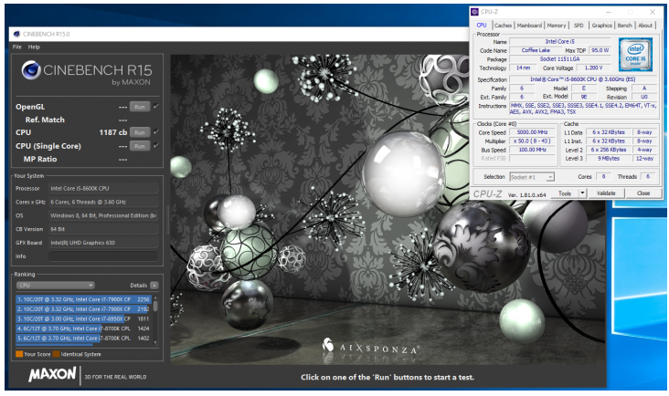Run the CPU benchmark test
This screenshot has width=669, height=396.
pyautogui.click(x=139, y=132)
